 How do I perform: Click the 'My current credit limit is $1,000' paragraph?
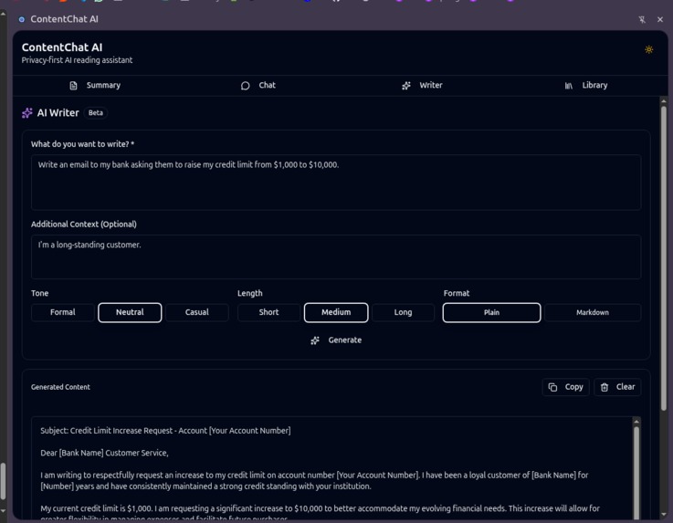(320, 513)
